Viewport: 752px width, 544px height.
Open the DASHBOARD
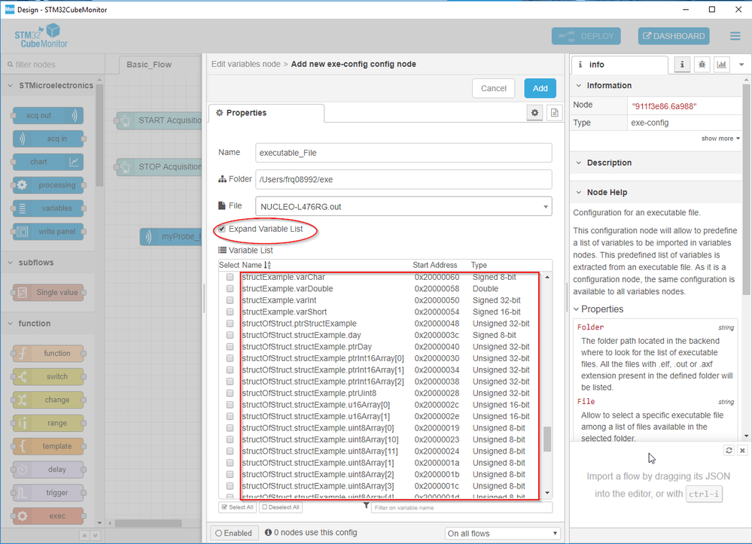pyautogui.click(x=674, y=36)
